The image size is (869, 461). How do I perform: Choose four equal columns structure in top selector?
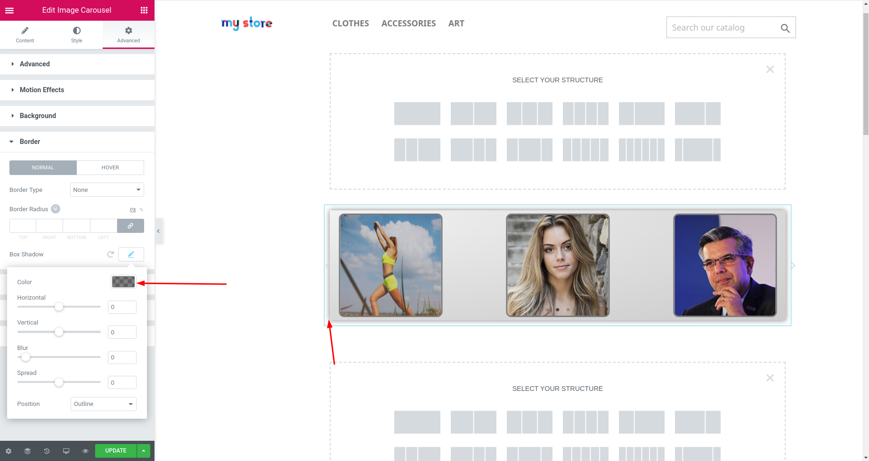[585, 113]
